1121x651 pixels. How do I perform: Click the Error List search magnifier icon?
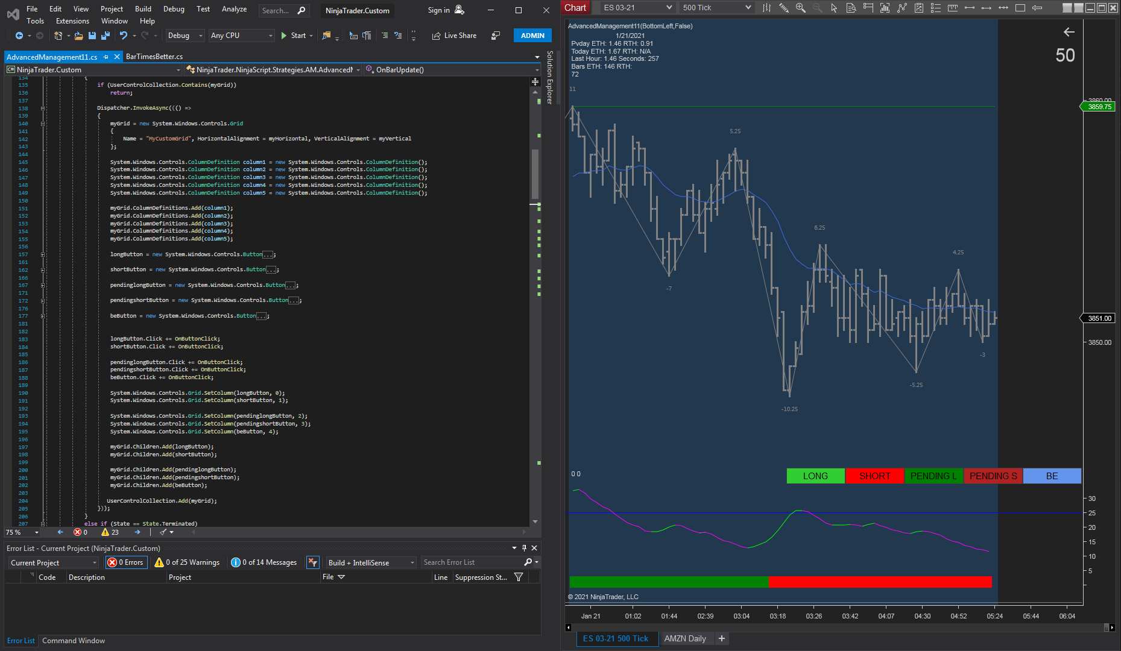528,562
